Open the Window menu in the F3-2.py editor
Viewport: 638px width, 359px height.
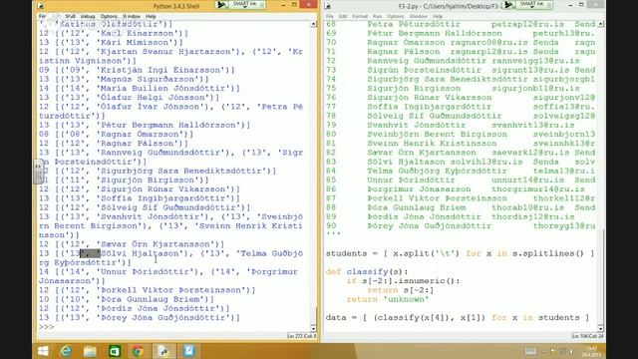(419, 16)
